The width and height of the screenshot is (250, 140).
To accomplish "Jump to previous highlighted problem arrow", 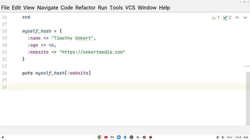I will (x=237, y=17).
